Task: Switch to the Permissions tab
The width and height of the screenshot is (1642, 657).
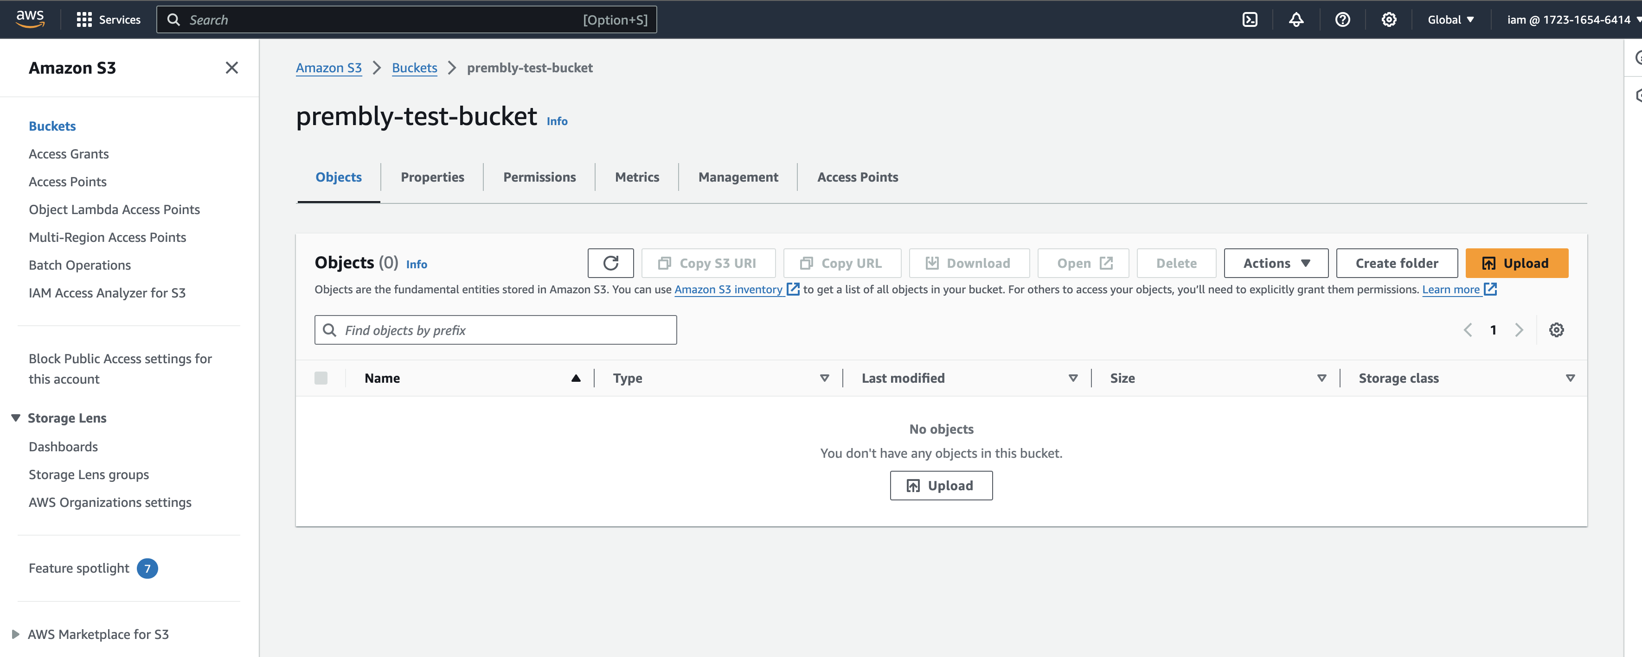Action: (x=539, y=177)
